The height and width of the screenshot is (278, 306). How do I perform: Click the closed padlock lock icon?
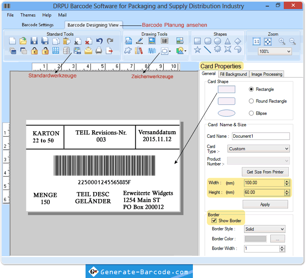pyautogui.click(x=35, y=51)
